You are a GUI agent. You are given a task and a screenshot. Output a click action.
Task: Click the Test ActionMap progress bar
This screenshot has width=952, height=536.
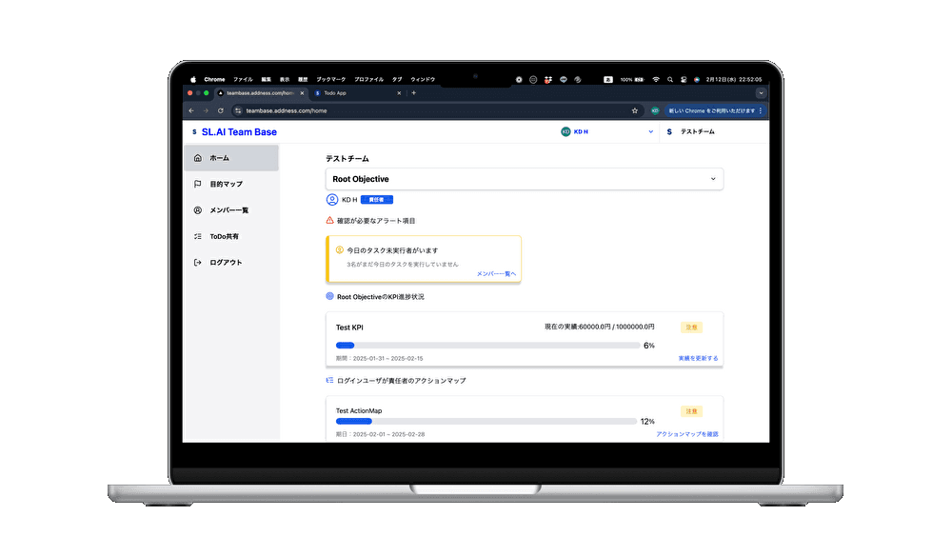click(486, 421)
